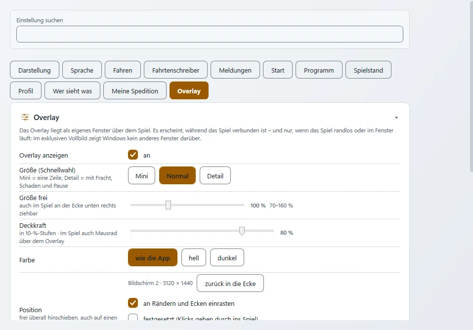Screen dimensions: 473x330
Task: Go to the Meldungen tab
Action: 235,70
